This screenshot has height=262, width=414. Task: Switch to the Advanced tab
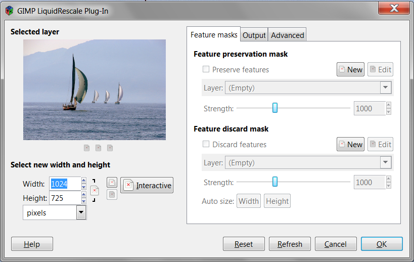287,35
